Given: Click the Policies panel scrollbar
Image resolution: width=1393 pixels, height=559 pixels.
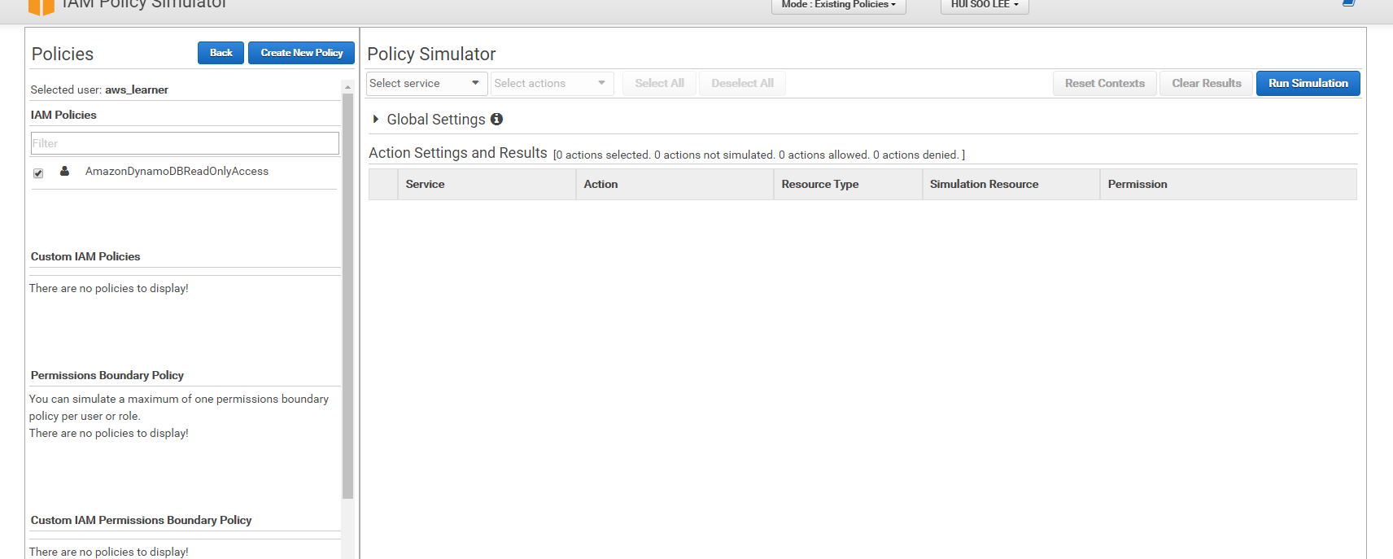Looking at the screenshot, I should tap(347, 295).
